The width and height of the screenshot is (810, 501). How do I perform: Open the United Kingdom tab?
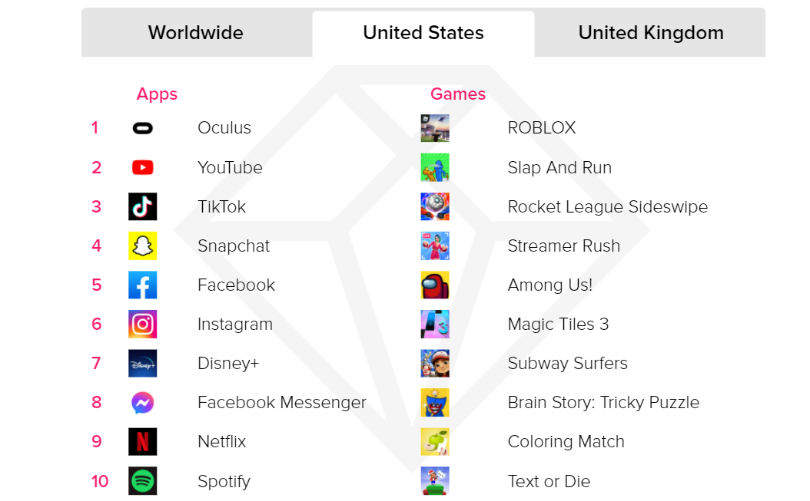coord(651,33)
